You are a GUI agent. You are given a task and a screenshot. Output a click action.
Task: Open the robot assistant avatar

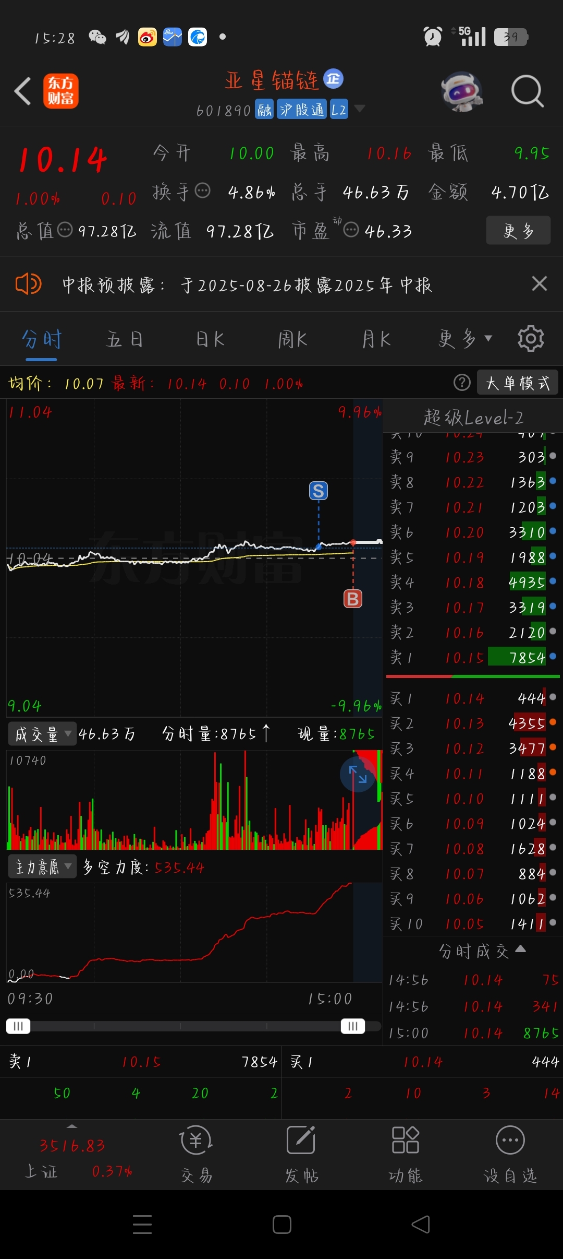462,91
